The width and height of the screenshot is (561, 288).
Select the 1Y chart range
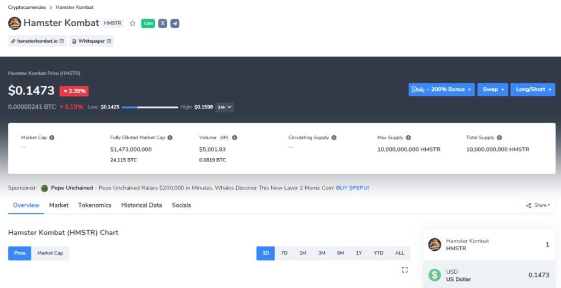tap(359, 253)
